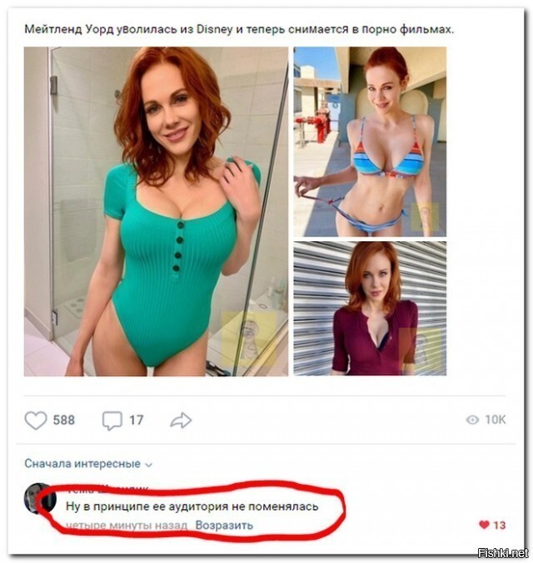Open the maroon top photo

pyautogui.click(x=370, y=309)
